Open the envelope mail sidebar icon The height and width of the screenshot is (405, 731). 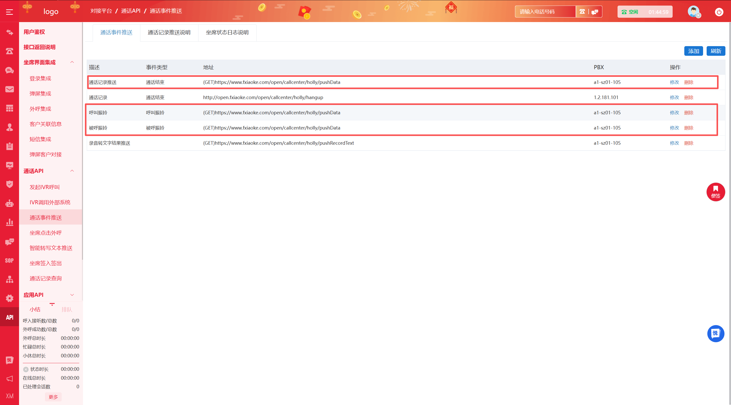[x=9, y=89]
